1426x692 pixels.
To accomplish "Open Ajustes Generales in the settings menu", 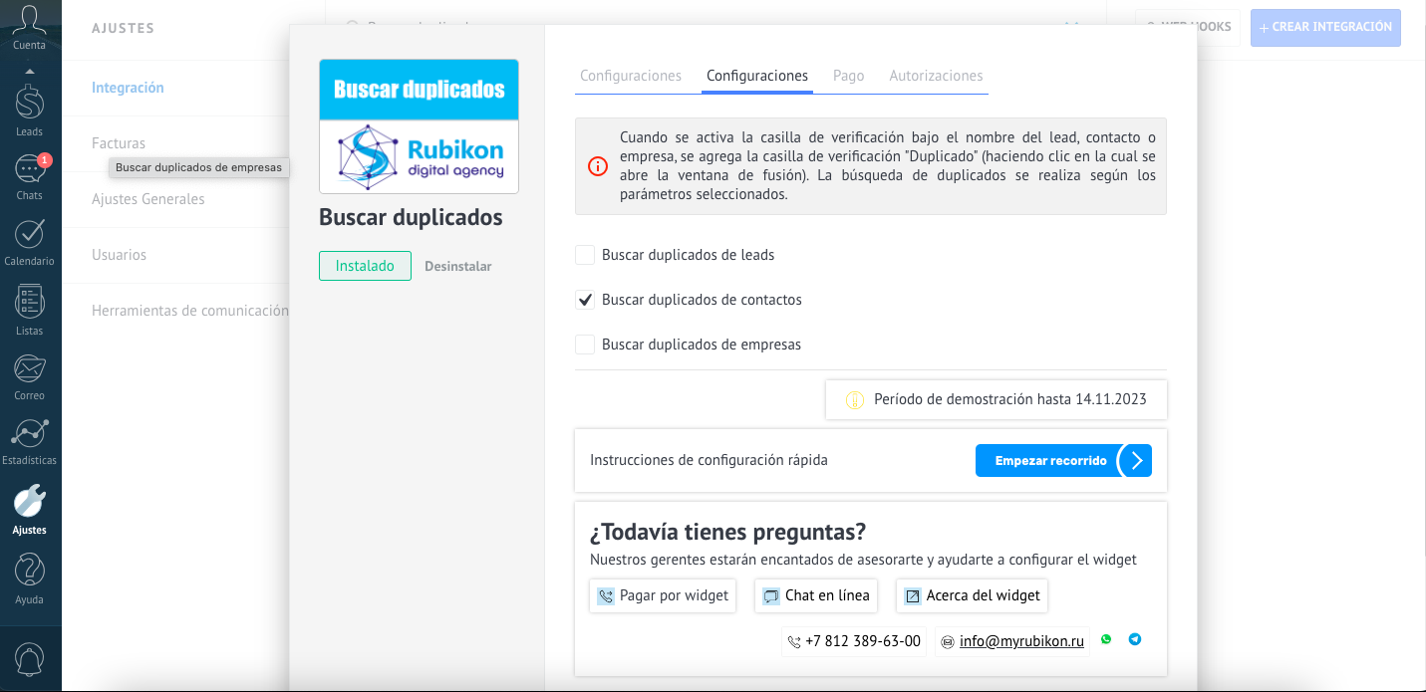I will tap(148, 199).
